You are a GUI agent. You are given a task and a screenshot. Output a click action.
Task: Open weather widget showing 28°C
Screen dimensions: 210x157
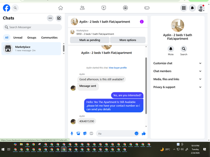pos(165,149)
